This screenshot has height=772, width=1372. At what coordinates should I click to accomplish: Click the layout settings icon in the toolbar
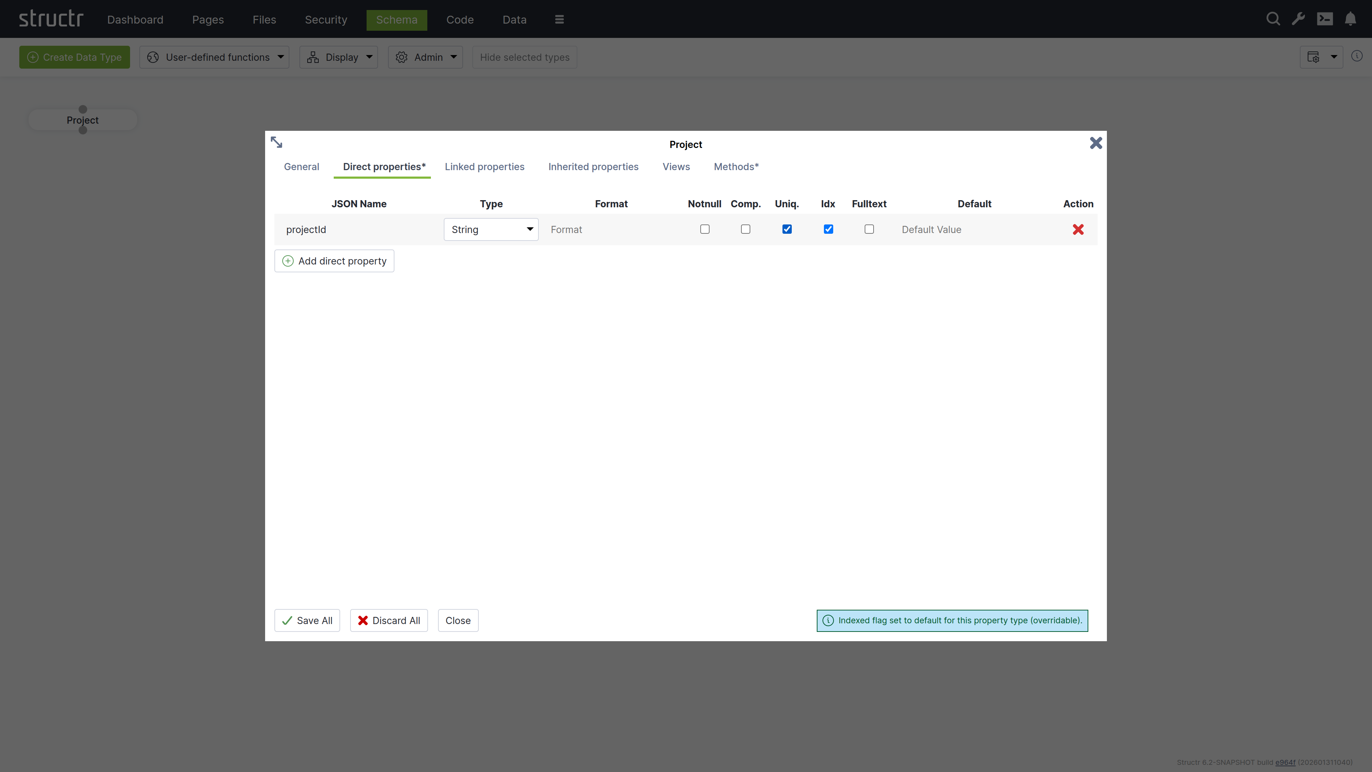pos(1314,56)
